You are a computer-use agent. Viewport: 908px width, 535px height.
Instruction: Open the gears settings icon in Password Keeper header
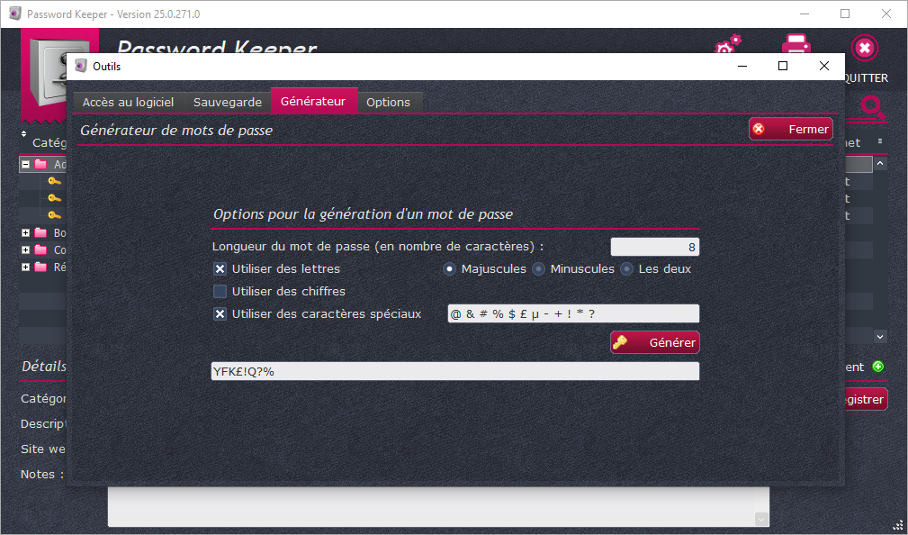click(x=729, y=44)
